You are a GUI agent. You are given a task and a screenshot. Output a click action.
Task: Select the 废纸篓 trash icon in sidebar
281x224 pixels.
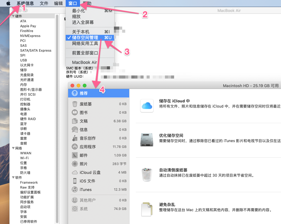[x=75, y=104]
